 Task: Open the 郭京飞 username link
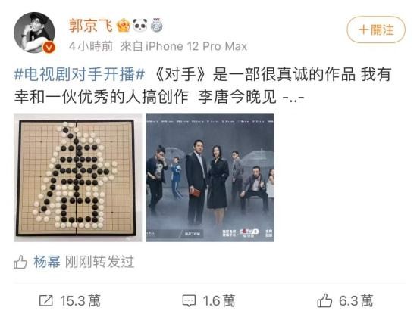[x=90, y=26]
